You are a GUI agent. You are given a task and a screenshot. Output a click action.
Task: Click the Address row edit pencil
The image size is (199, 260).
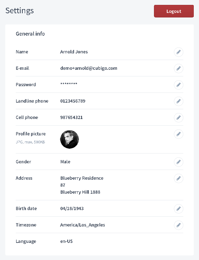(x=178, y=178)
